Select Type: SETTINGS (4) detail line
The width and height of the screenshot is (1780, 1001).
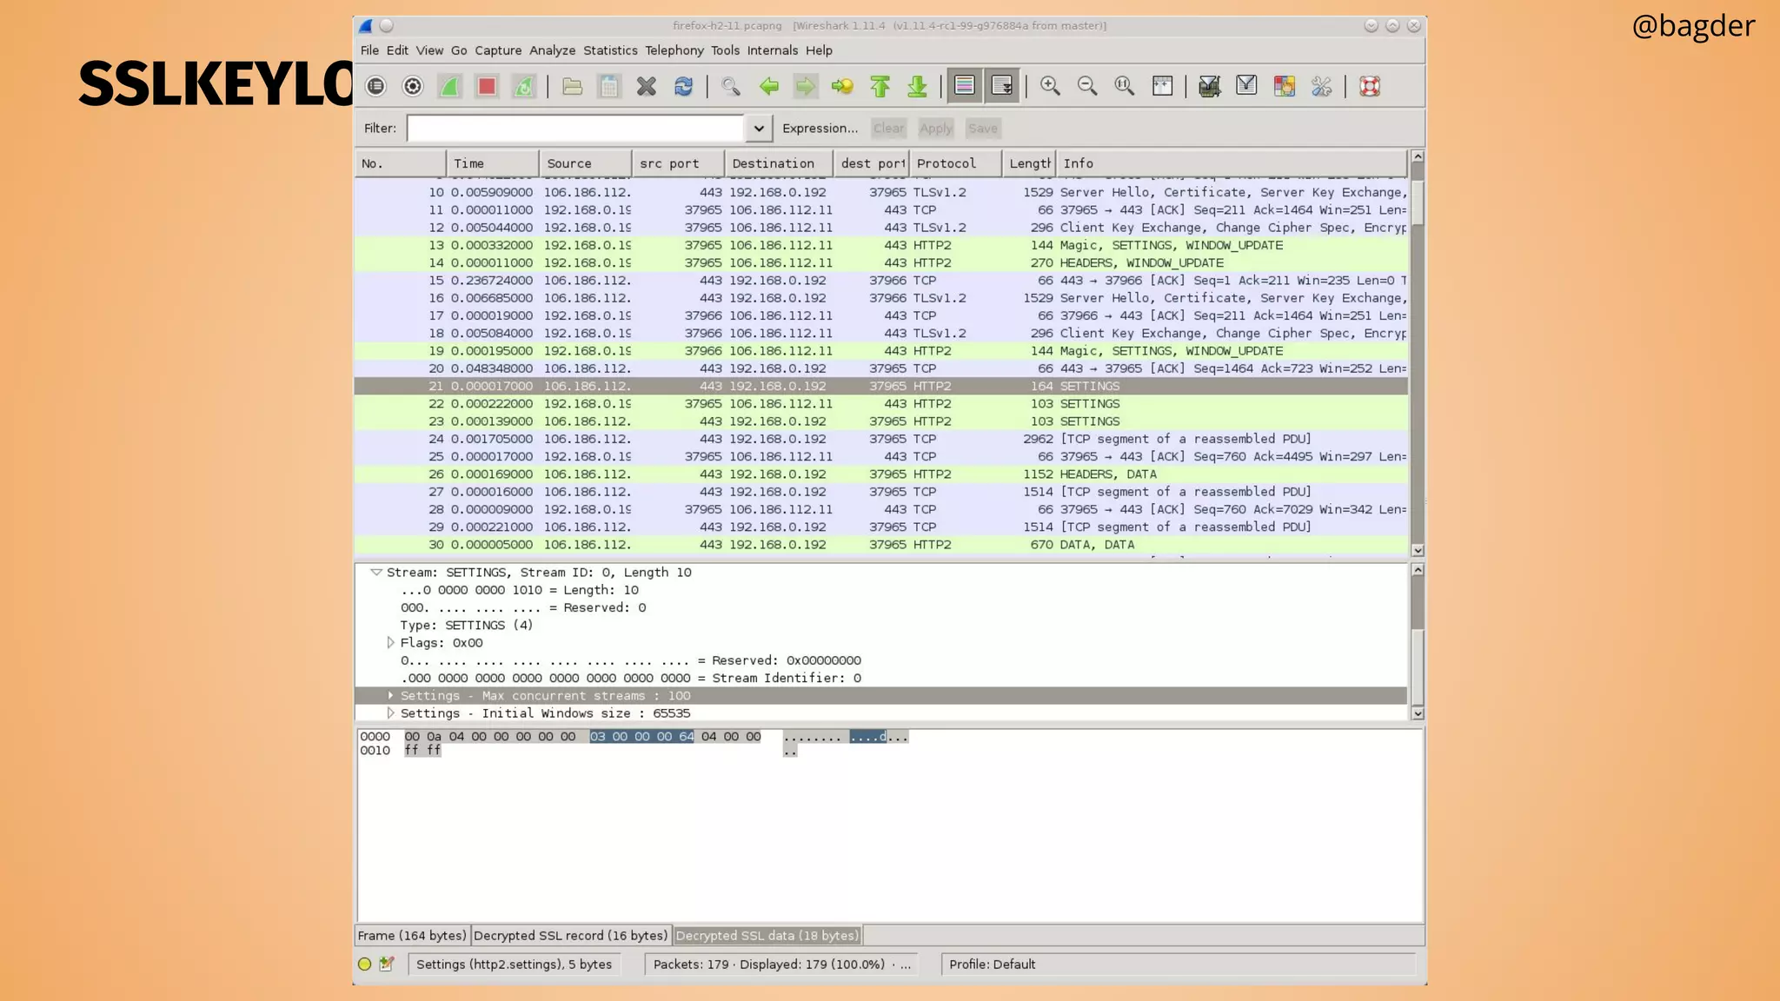[466, 625]
